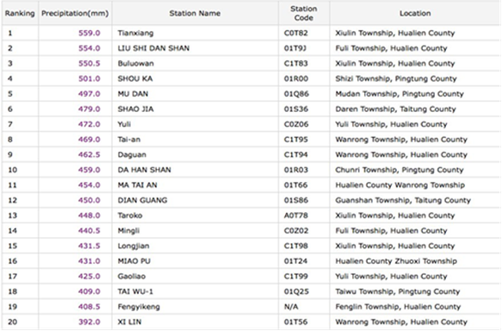
Task: Select XI LIN station name
Action: (130, 322)
